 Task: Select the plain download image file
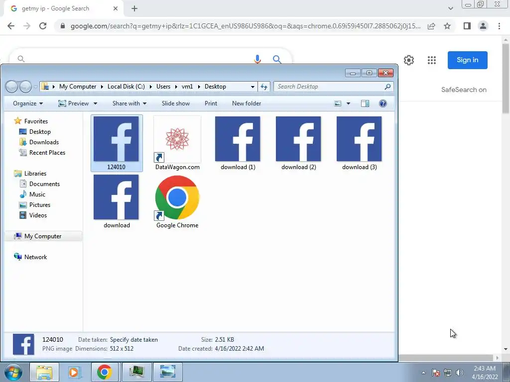tap(117, 201)
